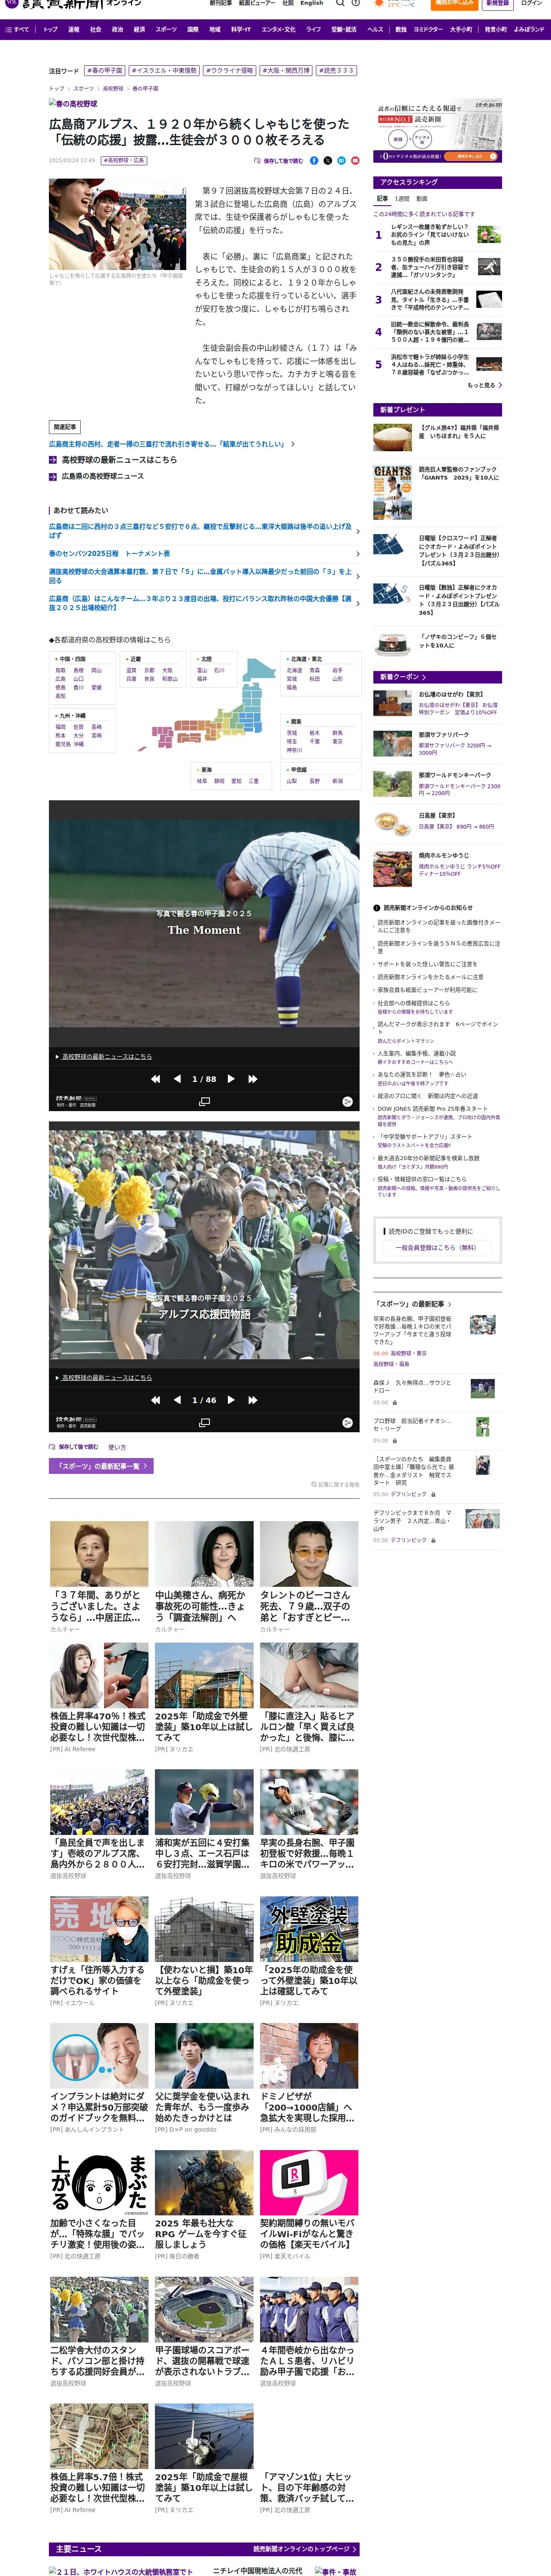The height and width of the screenshot is (2576, 551).
Task: Advance to next photo in The Moment slideshow
Action: click(231, 1079)
